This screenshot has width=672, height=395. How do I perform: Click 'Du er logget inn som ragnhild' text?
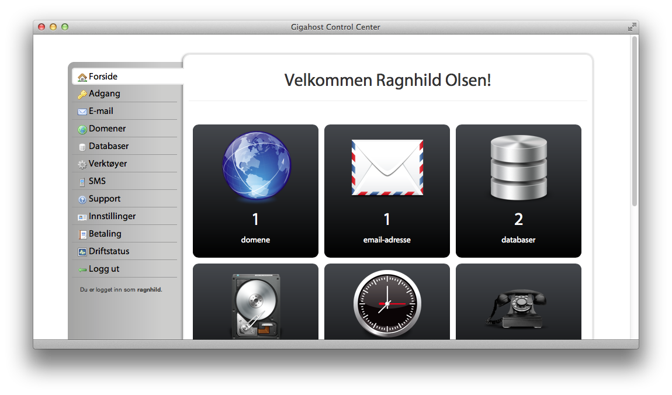pyautogui.click(x=122, y=290)
